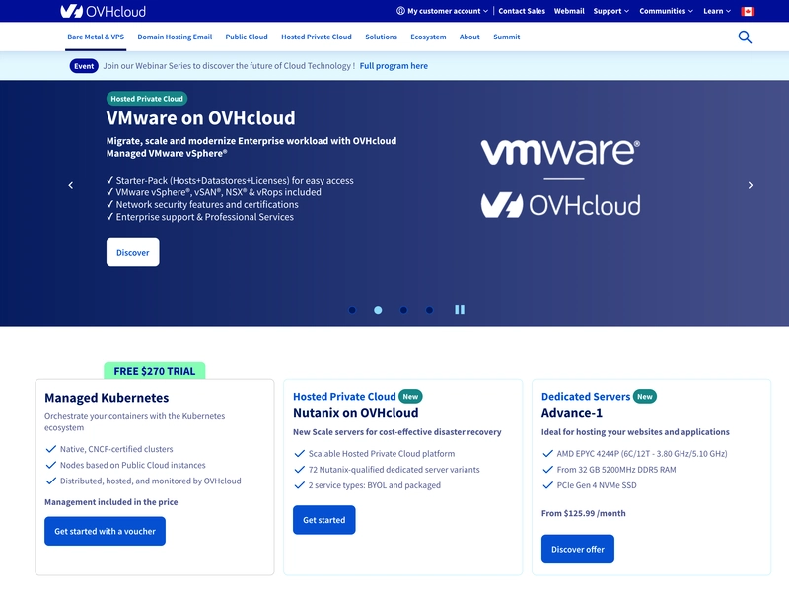Go to previous carousel slide arrow
Screen dimensions: 789x592
[x=70, y=185]
